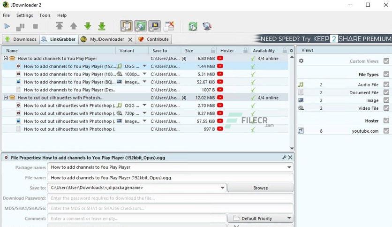Collapse the 'How to add channels' package
This screenshot has height=227, width=392.
click(6, 59)
